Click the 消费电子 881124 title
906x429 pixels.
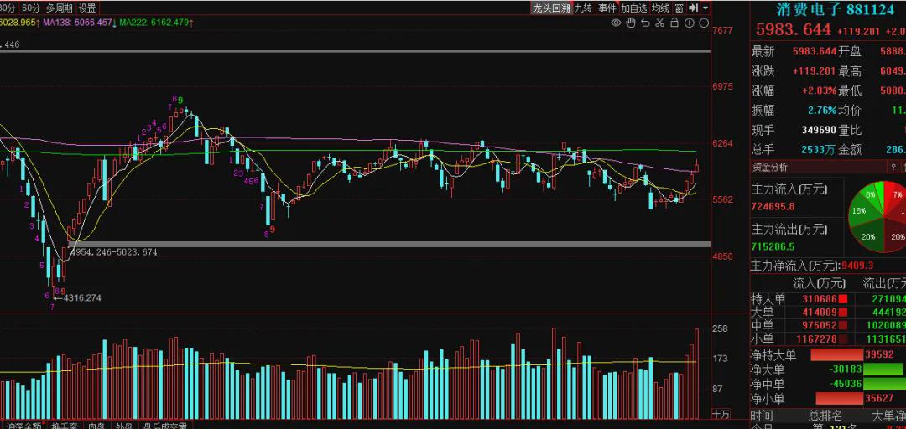[x=836, y=10]
